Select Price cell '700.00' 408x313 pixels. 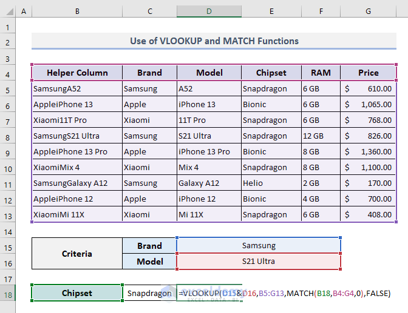pyautogui.click(x=368, y=199)
